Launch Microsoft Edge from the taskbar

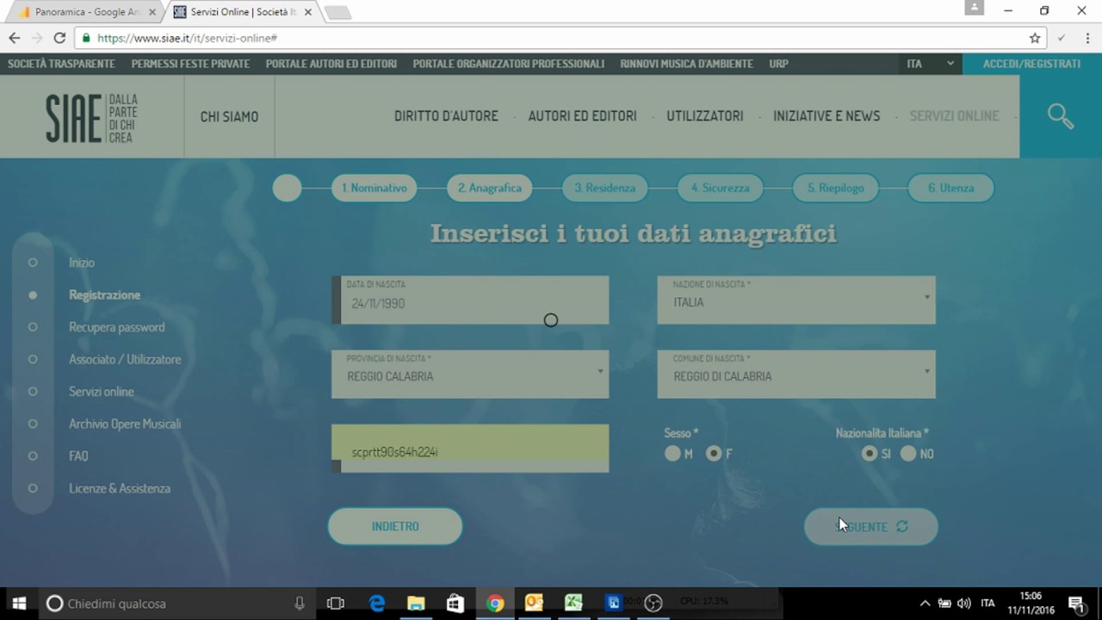click(377, 604)
